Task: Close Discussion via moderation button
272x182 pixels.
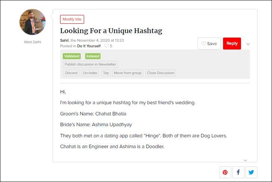Action: click(x=161, y=73)
